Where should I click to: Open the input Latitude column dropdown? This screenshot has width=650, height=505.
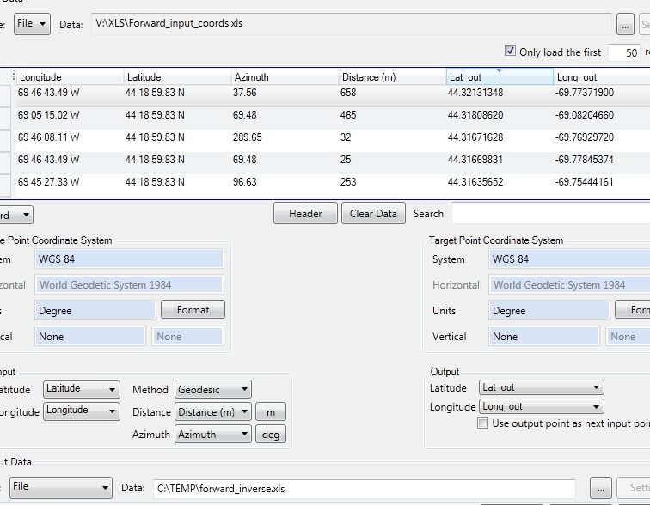coord(81,389)
